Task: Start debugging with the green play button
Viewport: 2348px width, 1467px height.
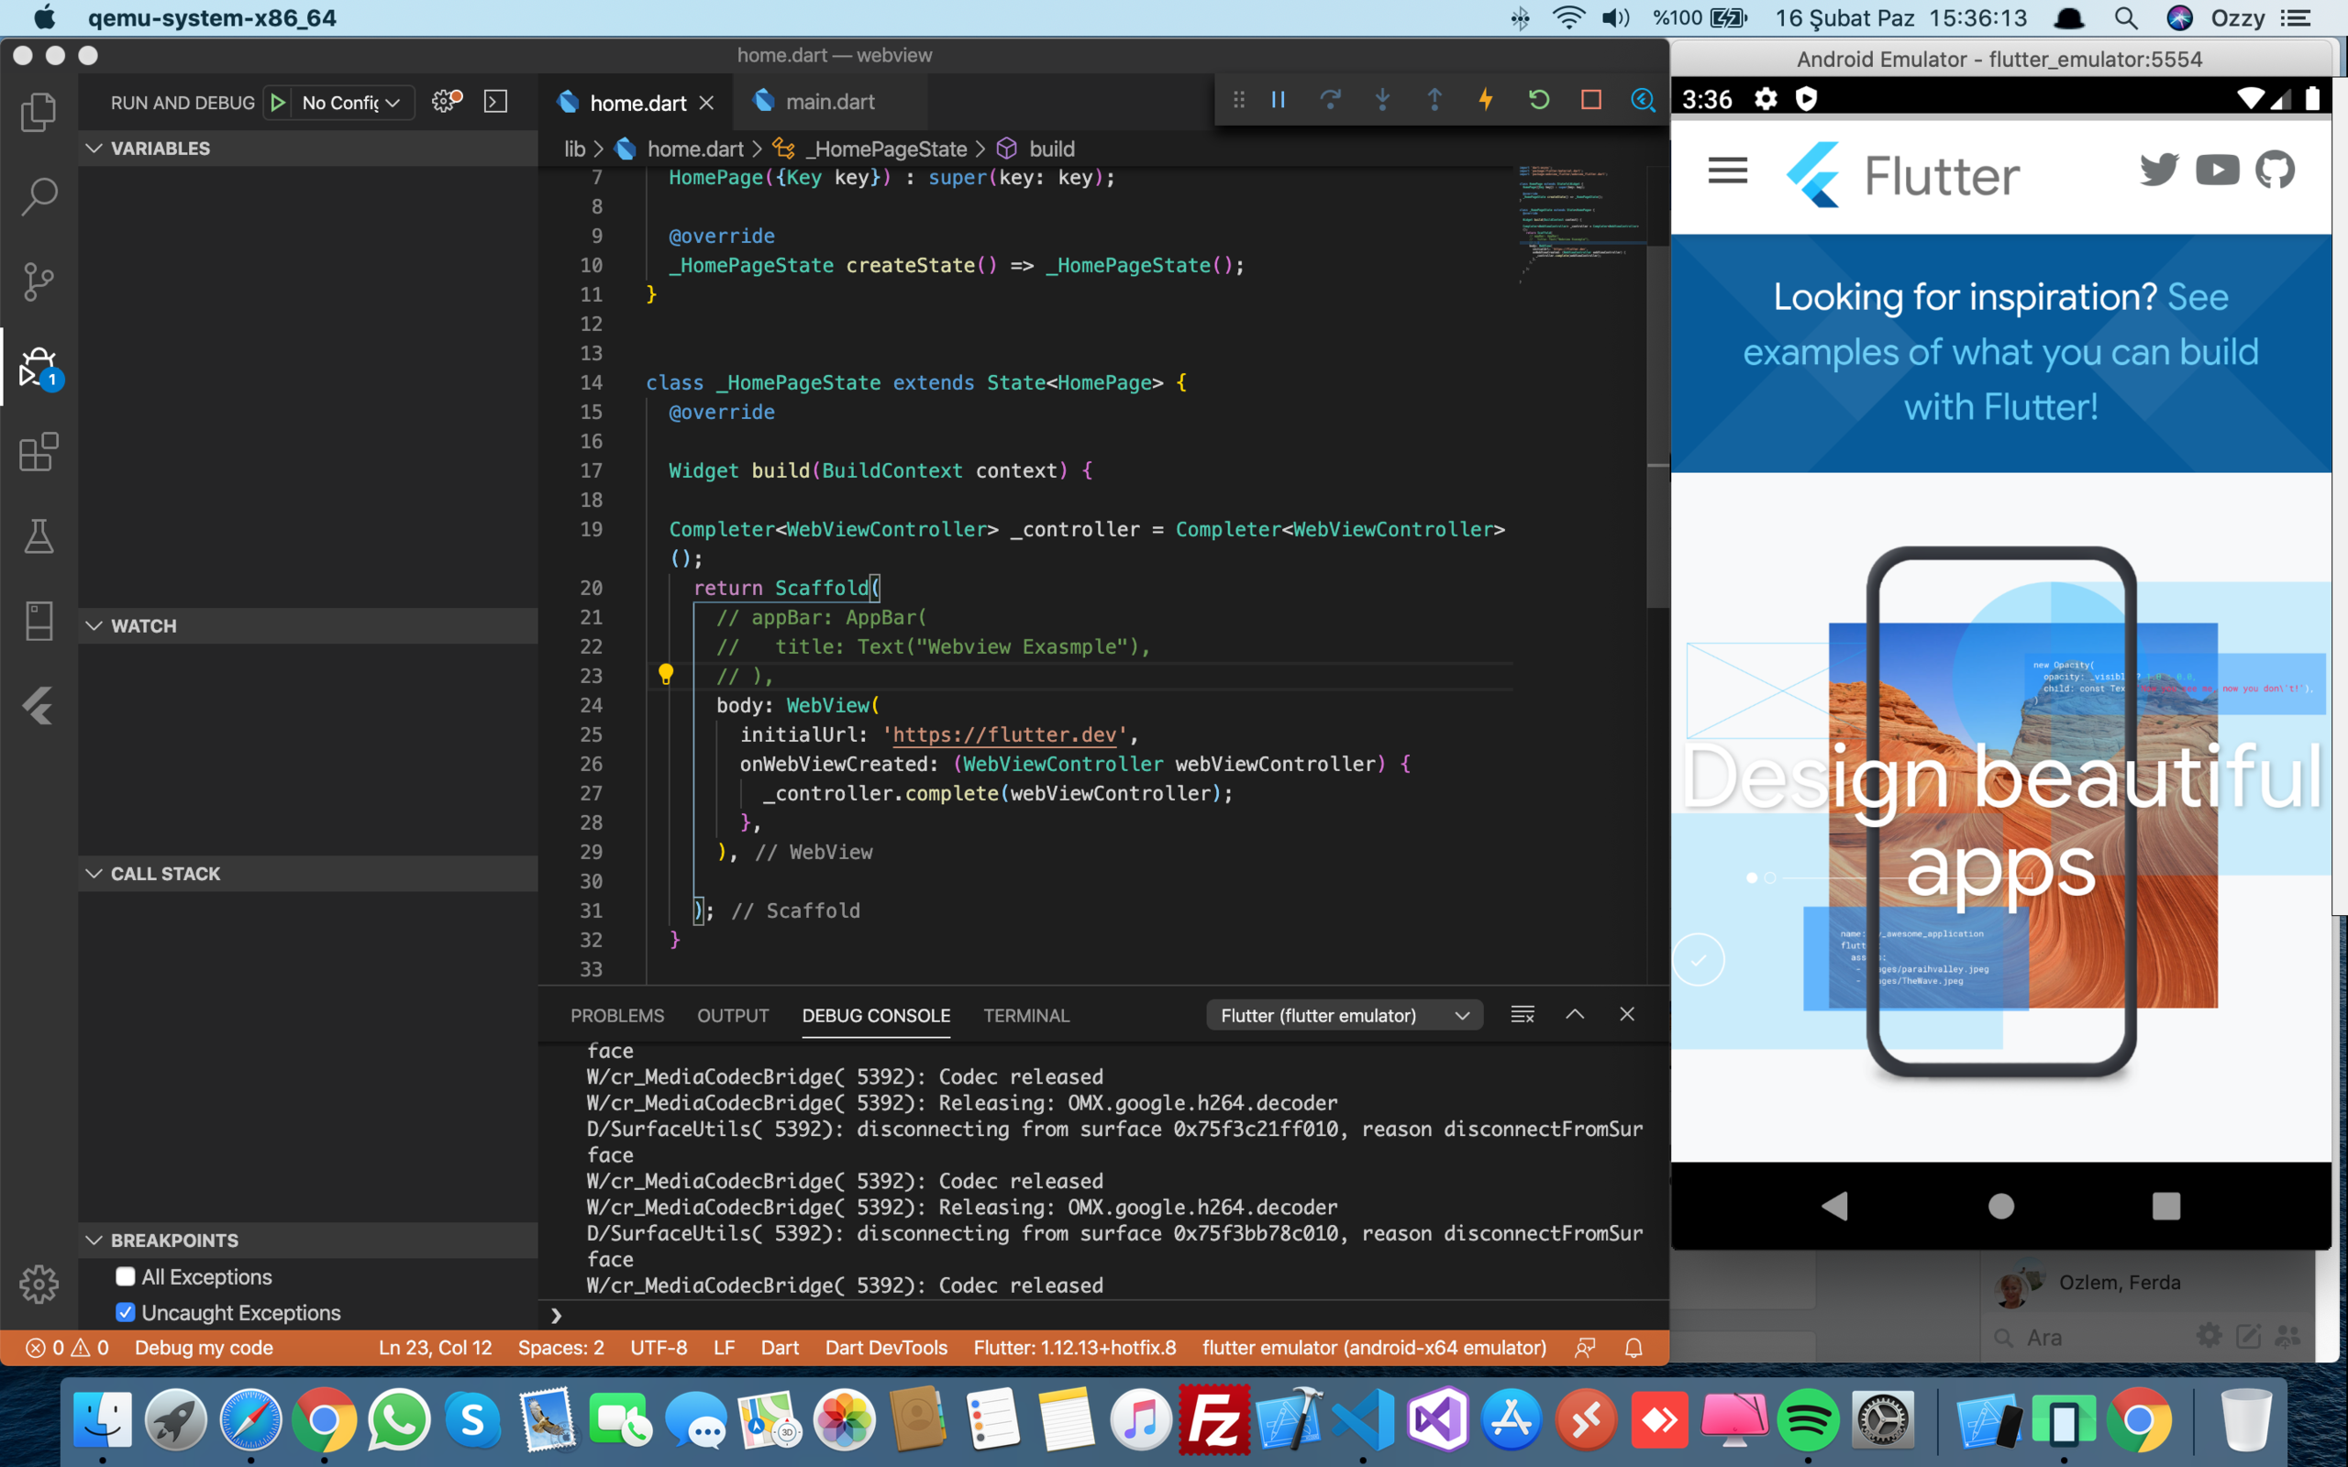Action: 278,102
